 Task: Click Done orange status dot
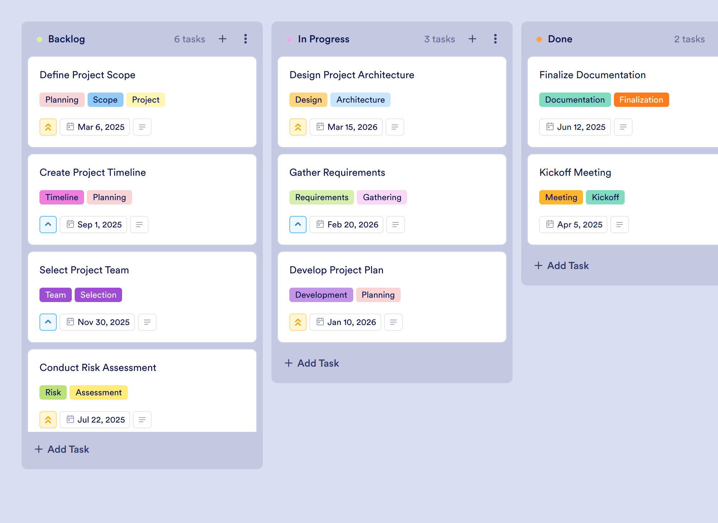click(x=539, y=39)
